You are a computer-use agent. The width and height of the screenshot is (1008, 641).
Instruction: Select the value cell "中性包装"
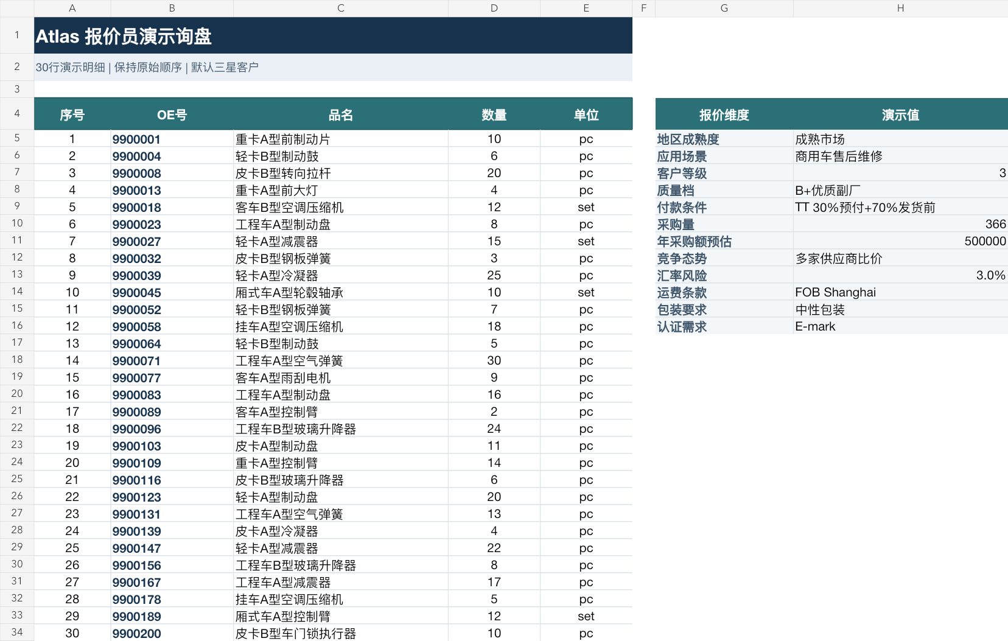pyautogui.click(x=901, y=309)
